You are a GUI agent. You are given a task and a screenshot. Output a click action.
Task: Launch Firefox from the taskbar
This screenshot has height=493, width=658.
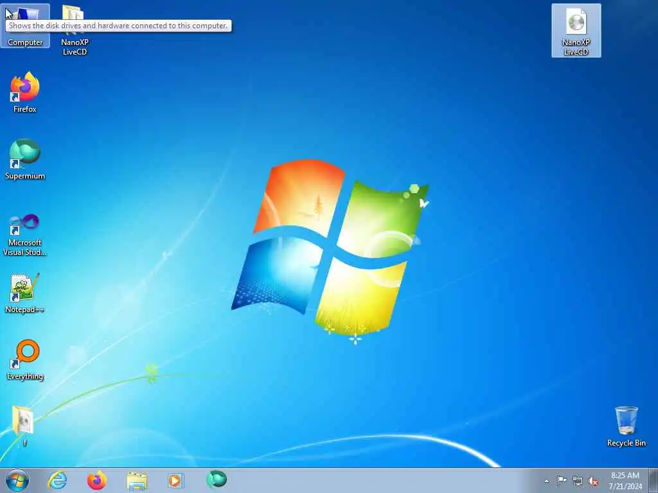click(96, 480)
